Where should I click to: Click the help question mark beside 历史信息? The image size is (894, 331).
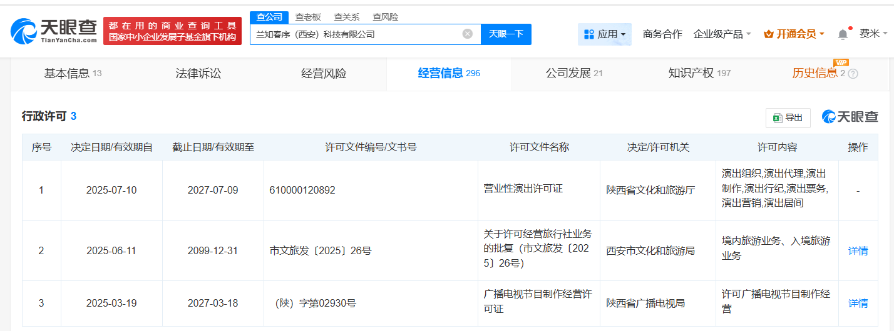click(x=853, y=74)
